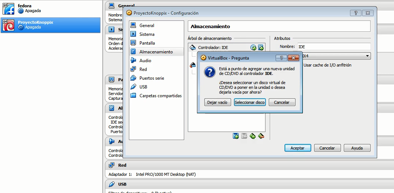Open the controller type dropdown
The height and width of the screenshot is (193, 394).
click(367, 56)
